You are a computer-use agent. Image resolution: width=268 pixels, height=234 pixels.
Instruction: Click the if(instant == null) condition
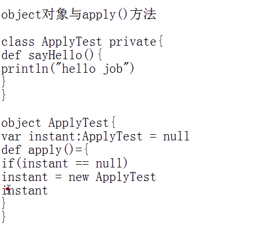(x=65, y=163)
